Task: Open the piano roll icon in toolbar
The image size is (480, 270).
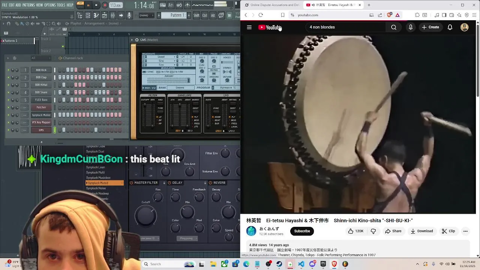Action: point(96,15)
